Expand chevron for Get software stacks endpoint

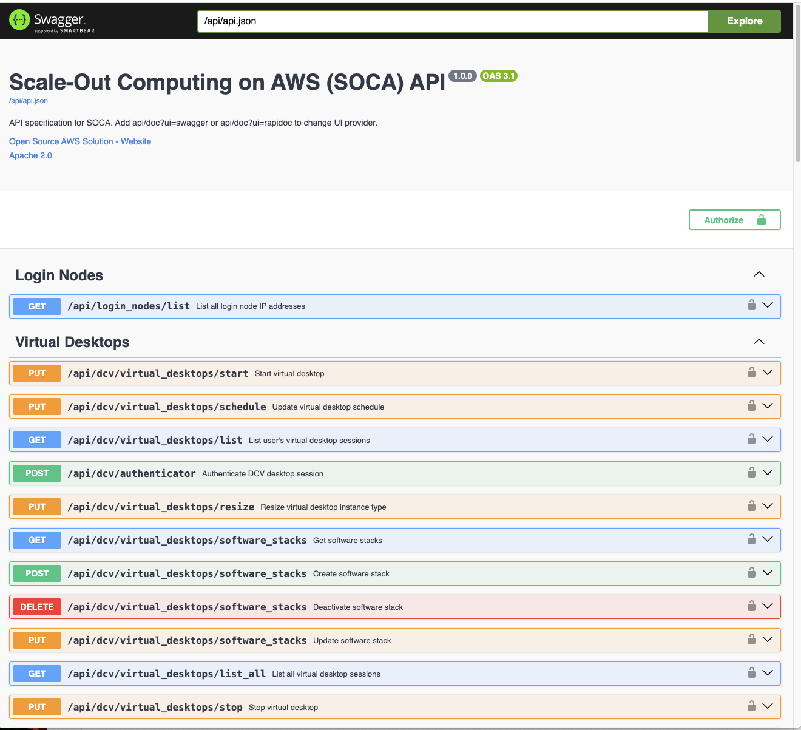pyautogui.click(x=768, y=539)
